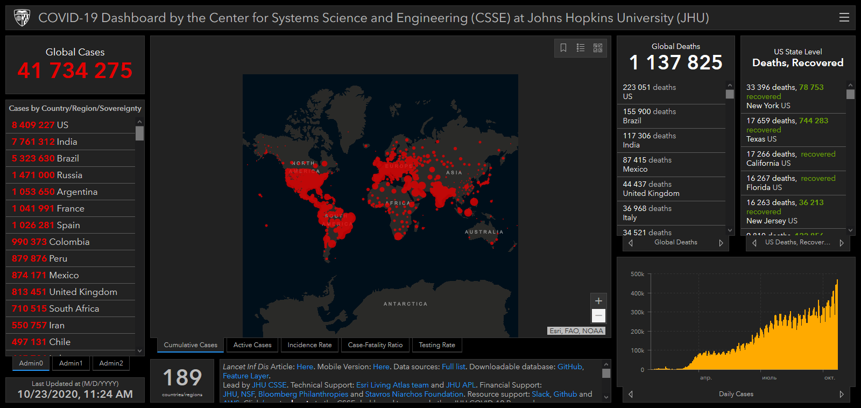Select the Testing Rate map tab

pyautogui.click(x=437, y=345)
